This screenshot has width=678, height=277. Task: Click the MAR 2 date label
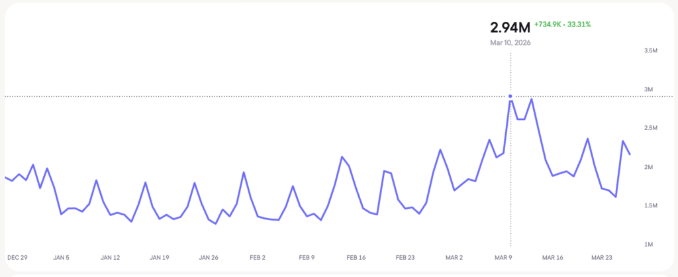[454, 257]
